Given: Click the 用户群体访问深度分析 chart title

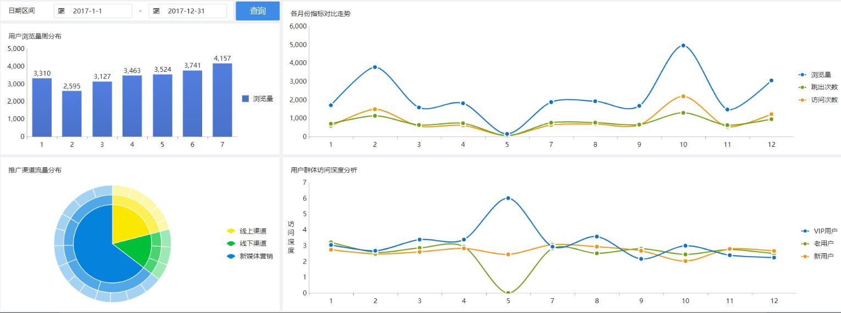Looking at the screenshot, I should pos(324,170).
